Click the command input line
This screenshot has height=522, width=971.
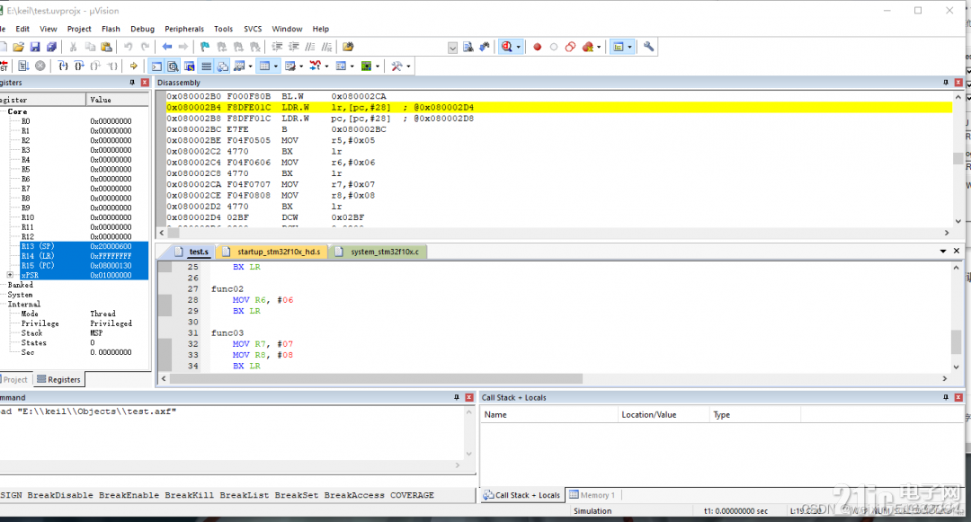(x=237, y=480)
